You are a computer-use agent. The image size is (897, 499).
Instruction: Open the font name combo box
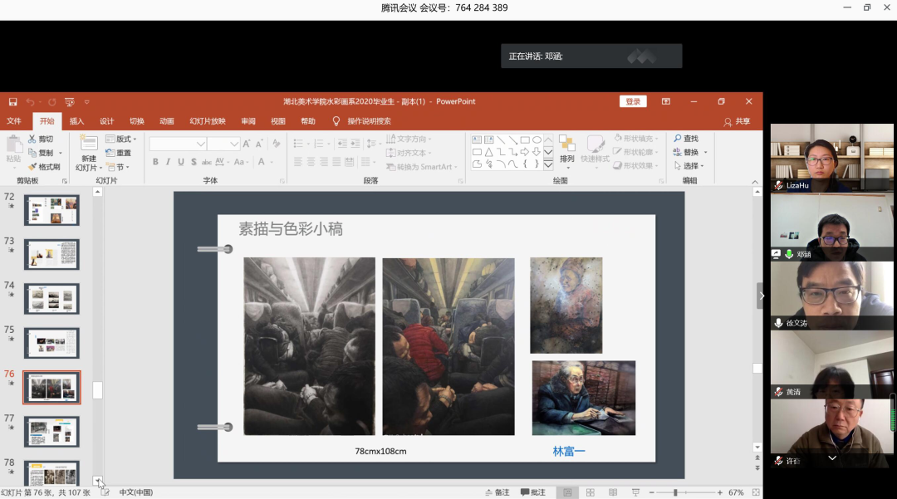[178, 144]
